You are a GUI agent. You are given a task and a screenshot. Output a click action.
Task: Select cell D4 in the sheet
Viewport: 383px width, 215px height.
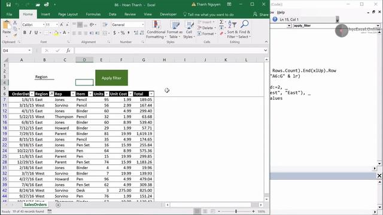[84, 82]
